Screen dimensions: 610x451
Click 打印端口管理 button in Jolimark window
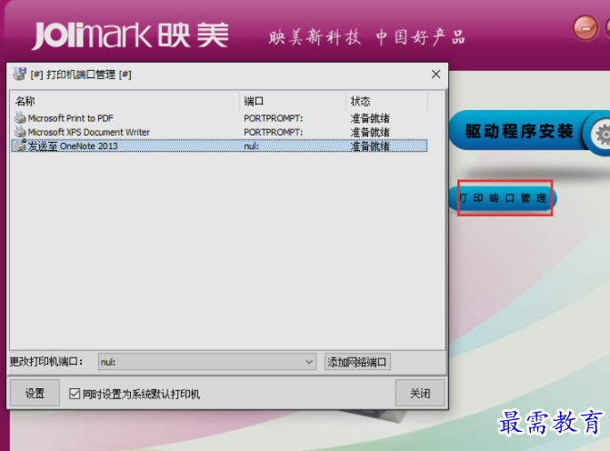[x=503, y=198]
